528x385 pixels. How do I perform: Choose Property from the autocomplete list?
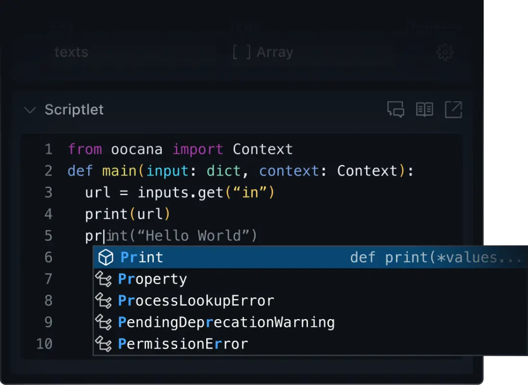tap(153, 279)
